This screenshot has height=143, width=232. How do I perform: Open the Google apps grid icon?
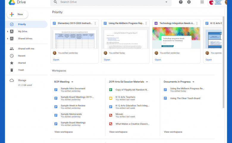202,2
